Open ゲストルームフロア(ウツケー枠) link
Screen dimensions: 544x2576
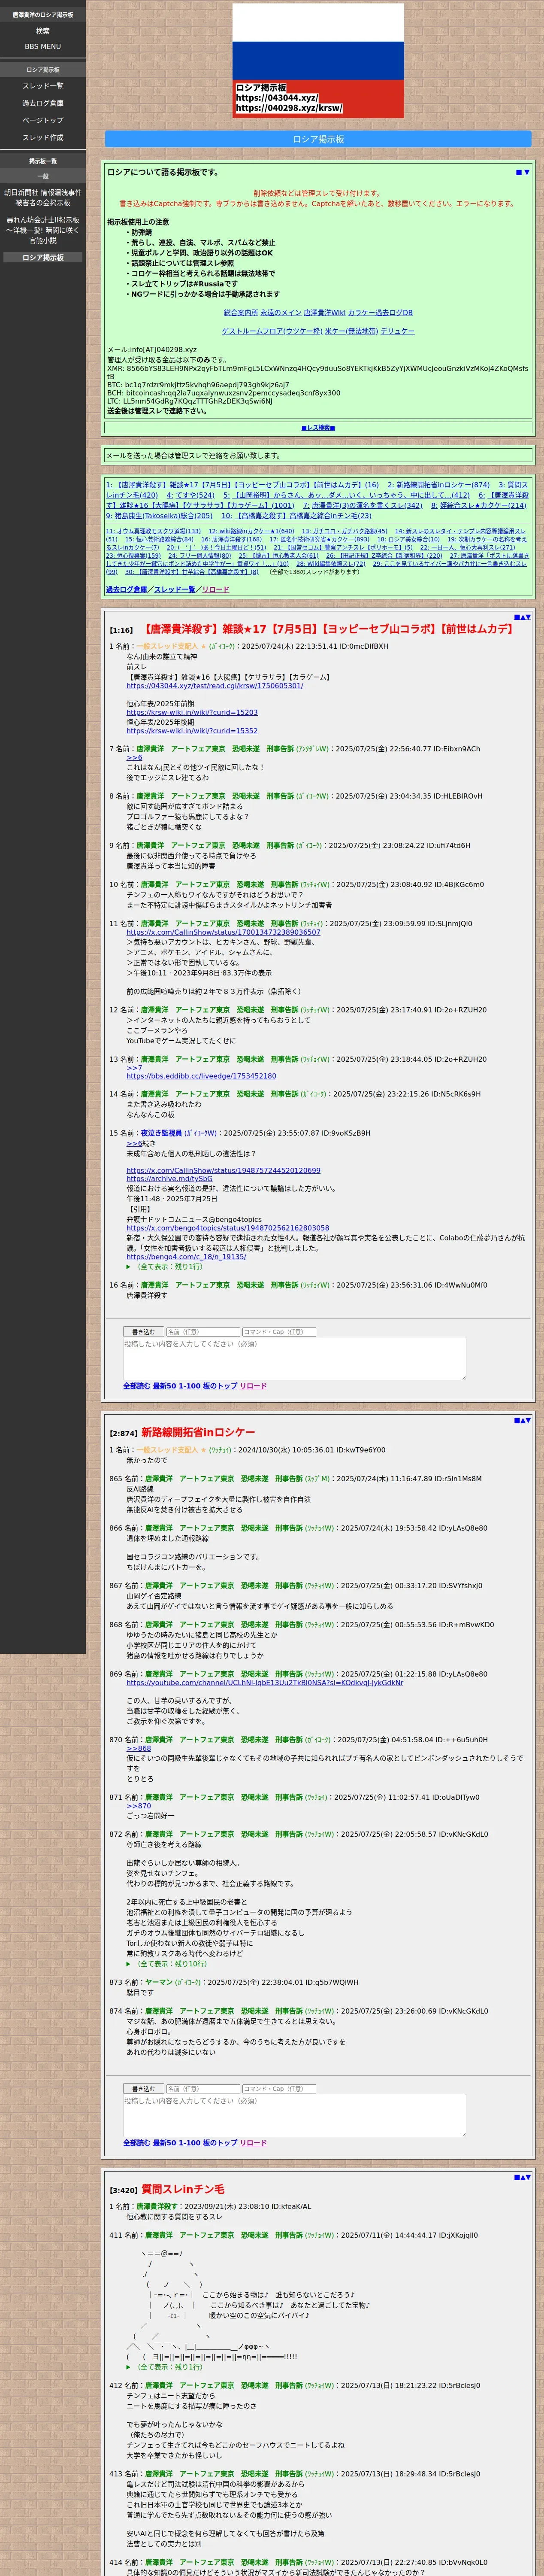[272, 331]
